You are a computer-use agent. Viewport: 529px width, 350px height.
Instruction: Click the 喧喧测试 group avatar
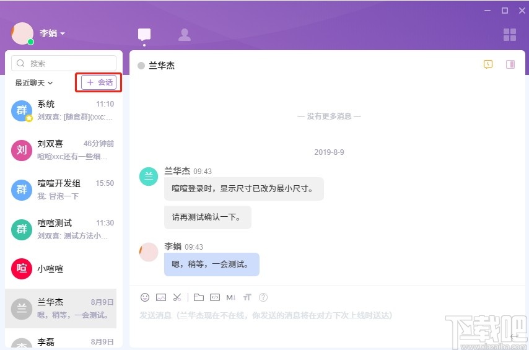pos(22,229)
